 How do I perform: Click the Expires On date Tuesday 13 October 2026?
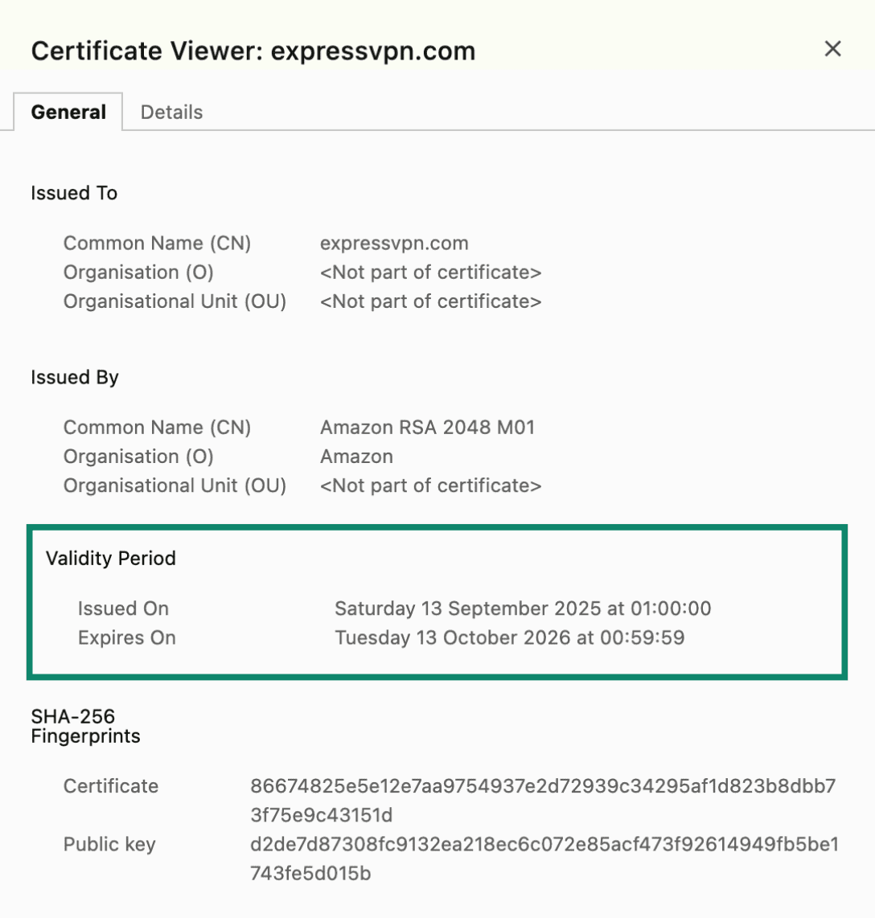pyautogui.click(x=510, y=637)
